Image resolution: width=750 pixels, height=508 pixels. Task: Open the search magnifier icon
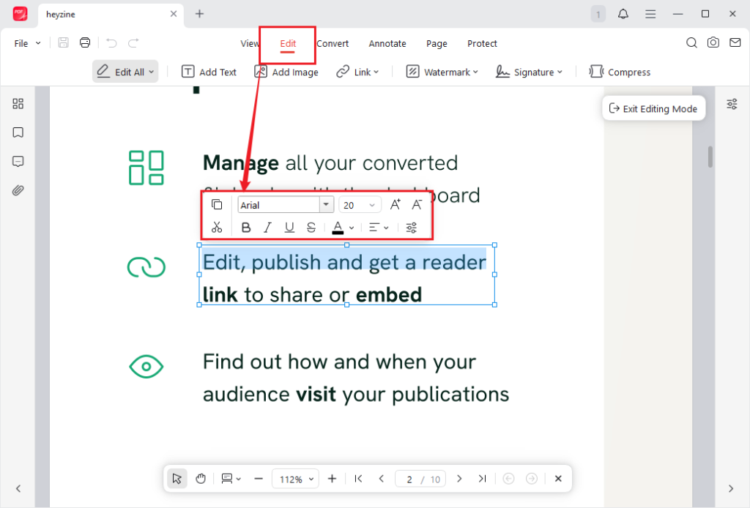691,42
